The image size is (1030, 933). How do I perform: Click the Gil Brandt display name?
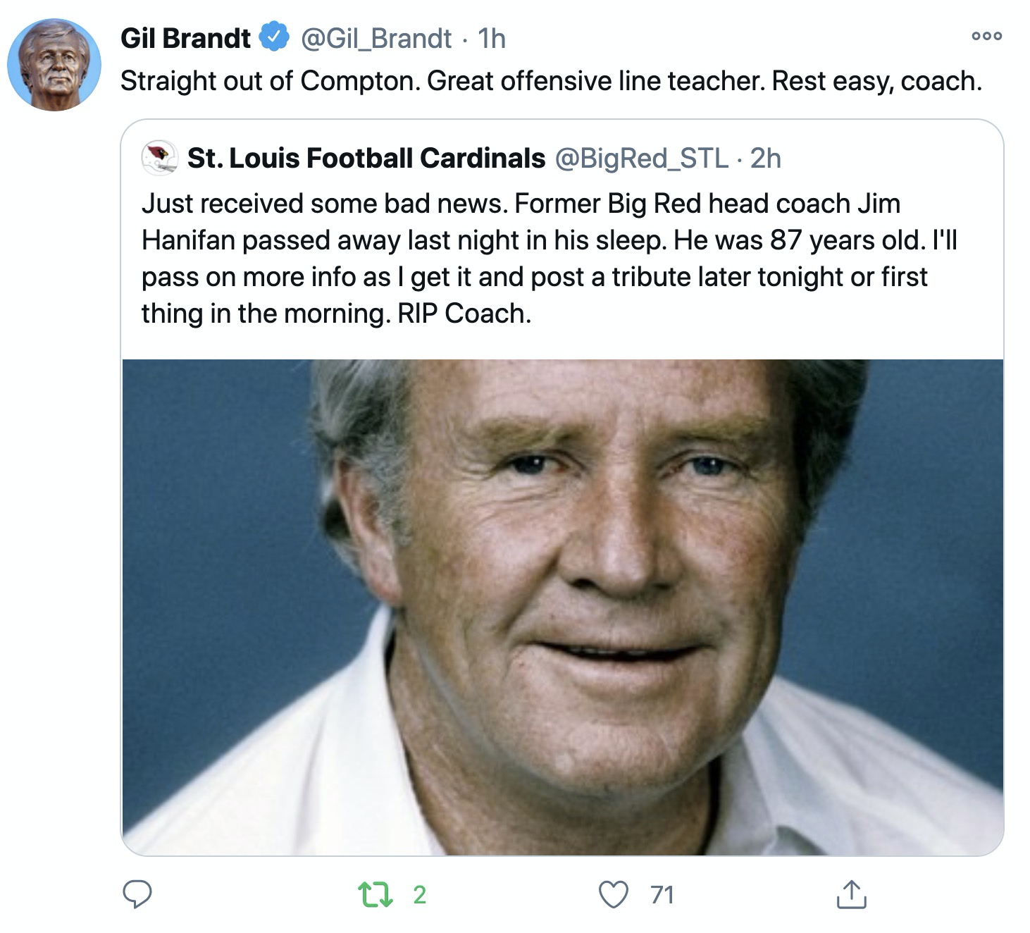(185, 38)
